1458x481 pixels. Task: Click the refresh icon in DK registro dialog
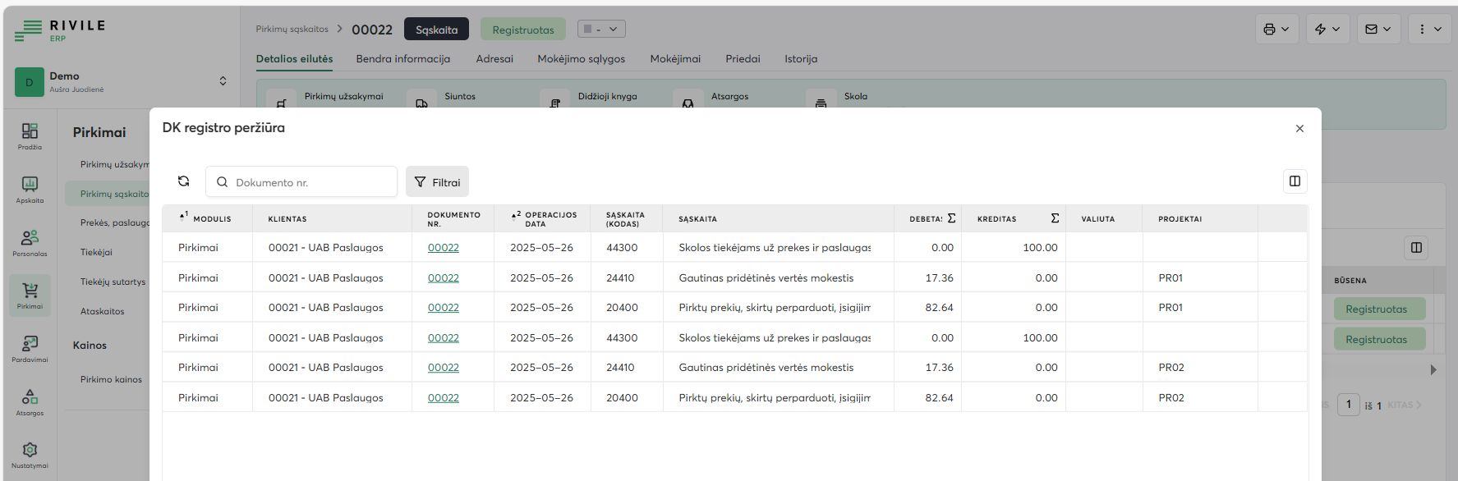coord(183,181)
